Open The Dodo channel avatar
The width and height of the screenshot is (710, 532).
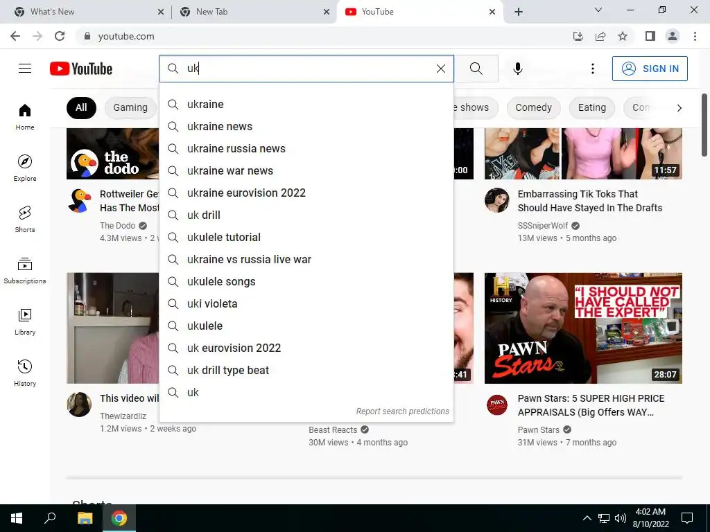coord(80,201)
